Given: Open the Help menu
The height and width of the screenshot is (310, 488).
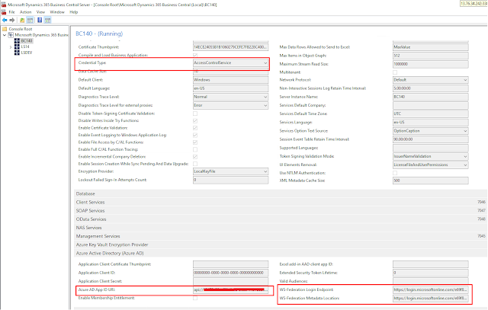Looking at the screenshot, I should click(x=74, y=12).
